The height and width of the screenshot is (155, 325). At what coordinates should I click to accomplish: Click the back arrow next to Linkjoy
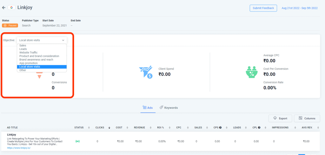coord(4,8)
